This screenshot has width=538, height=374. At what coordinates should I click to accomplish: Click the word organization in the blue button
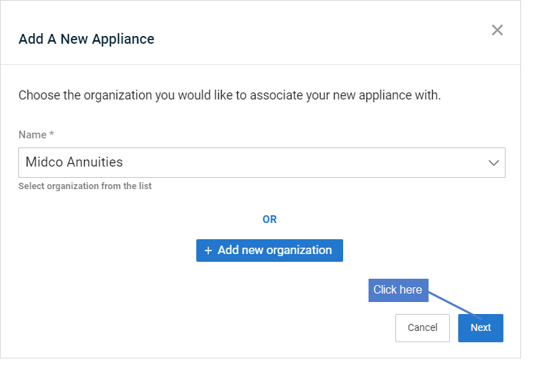[299, 251]
